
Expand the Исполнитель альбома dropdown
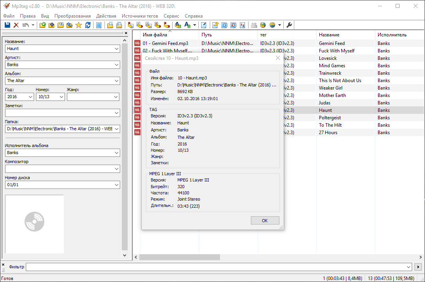point(117,153)
